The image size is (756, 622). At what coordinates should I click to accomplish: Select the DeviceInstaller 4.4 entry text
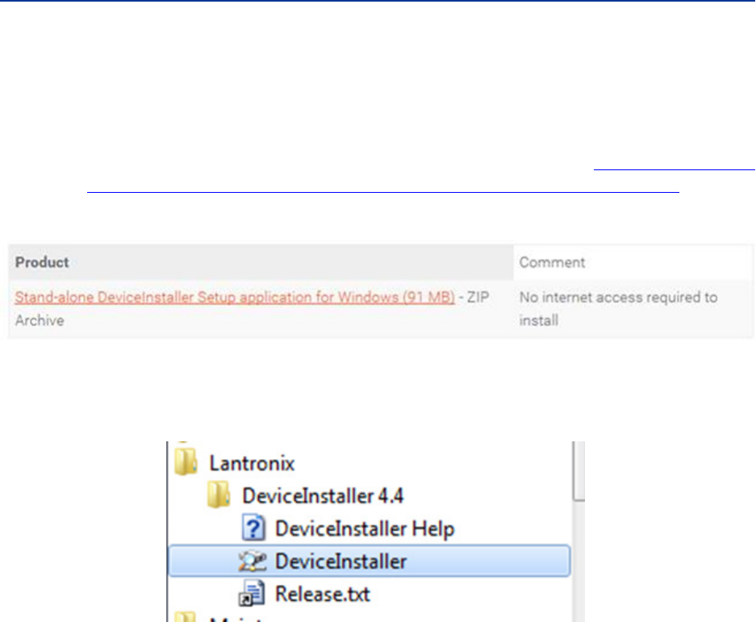point(323,495)
